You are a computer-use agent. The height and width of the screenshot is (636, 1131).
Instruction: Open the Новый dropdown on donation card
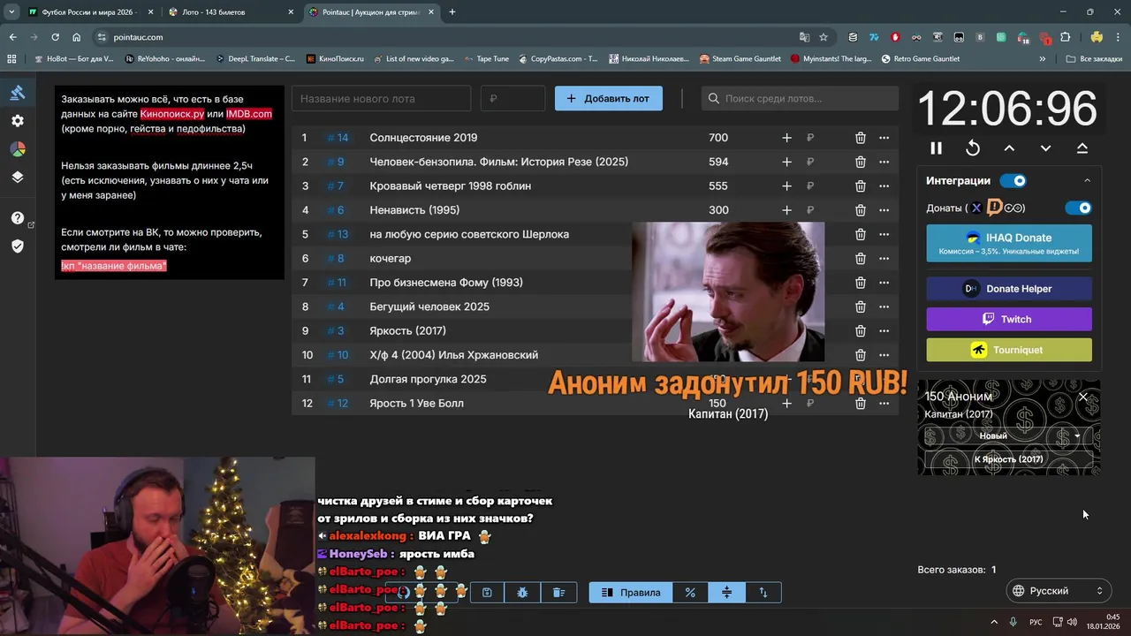1009,435
